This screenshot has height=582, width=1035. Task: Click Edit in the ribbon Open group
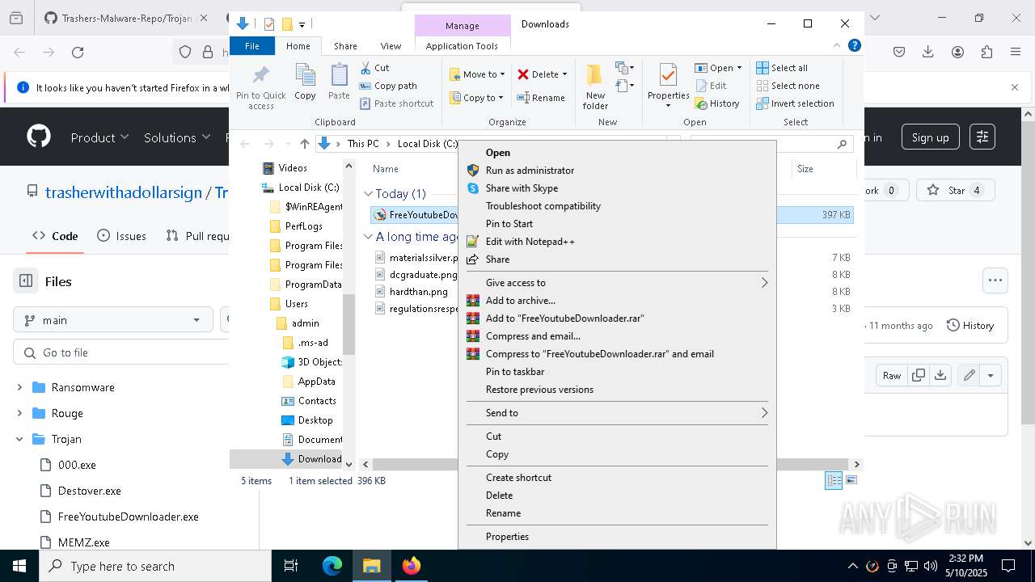pos(711,86)
